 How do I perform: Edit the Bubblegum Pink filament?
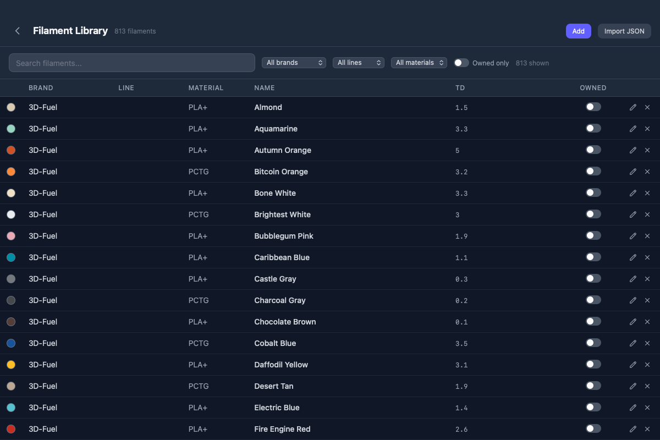click(x=633, y=236)
